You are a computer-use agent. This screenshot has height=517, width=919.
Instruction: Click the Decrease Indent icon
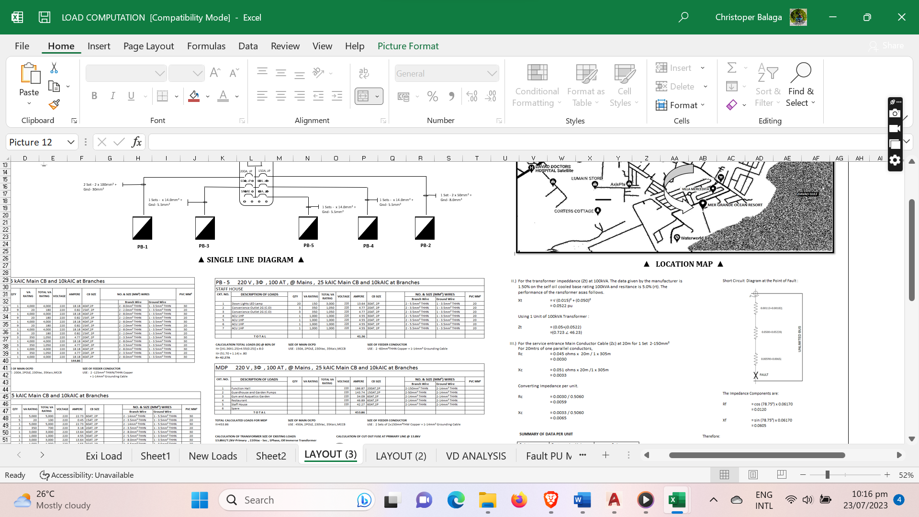(318, 96)
